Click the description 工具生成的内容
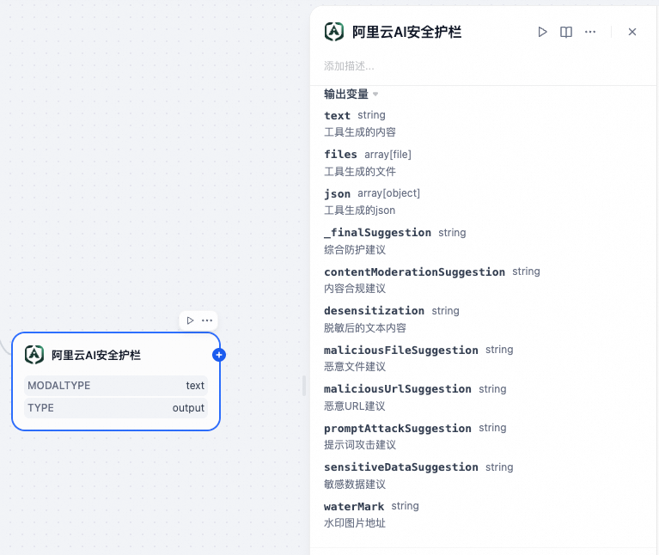659x555 pixels. (360, 132)
